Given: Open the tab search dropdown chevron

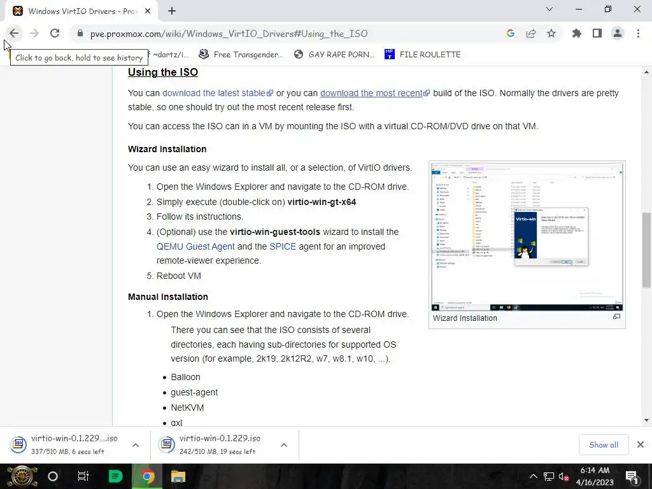Looking at the screenshot, I should point(549,9).
